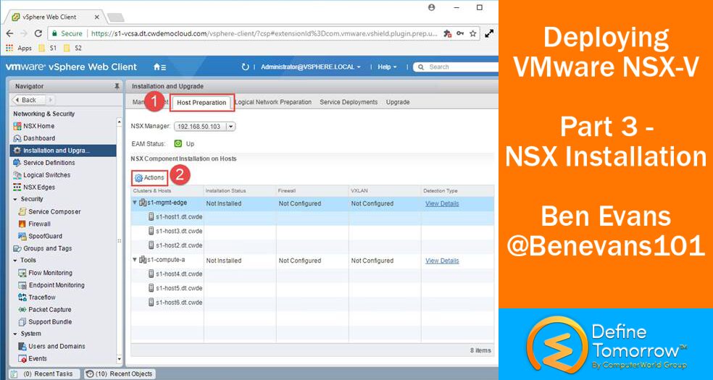
Task: Switch to Service Deployments tab
Action: 349,102
